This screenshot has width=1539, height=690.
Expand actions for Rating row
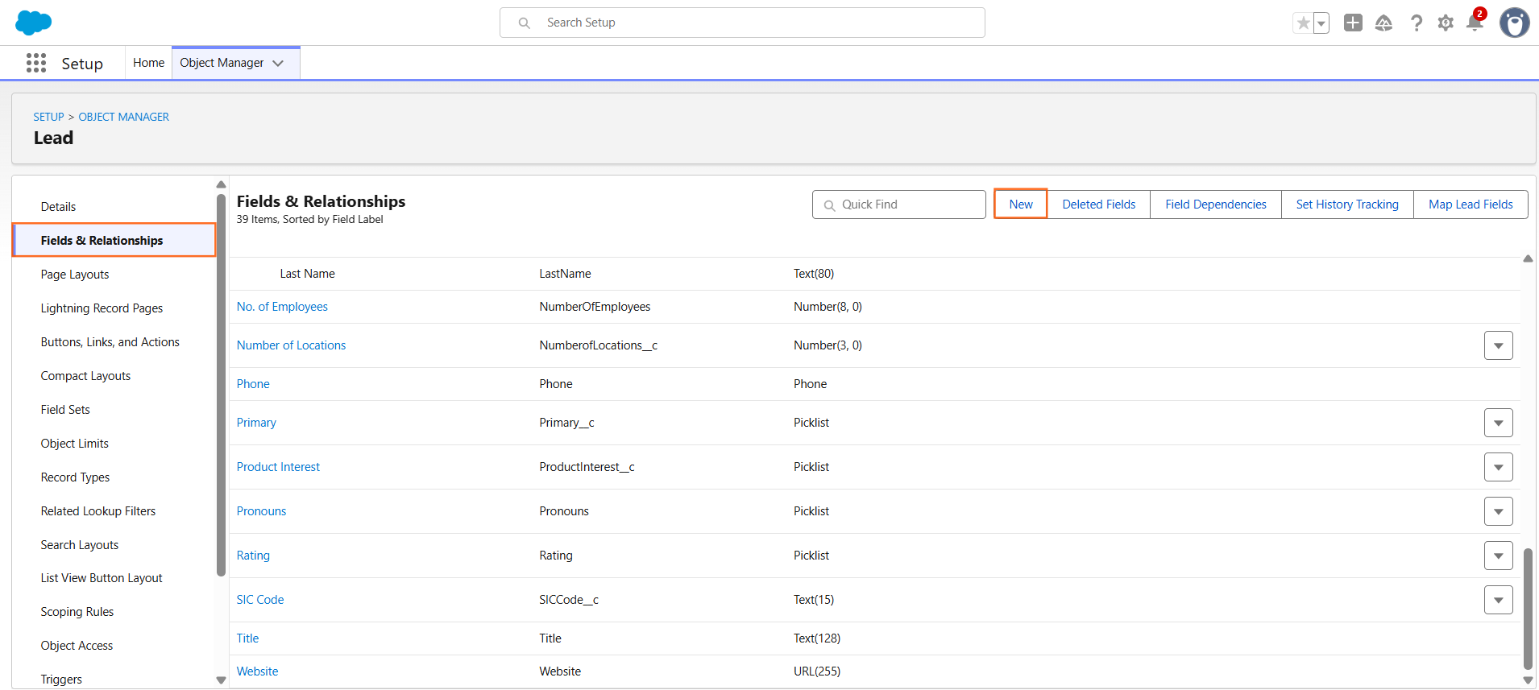click(1498, 556)
